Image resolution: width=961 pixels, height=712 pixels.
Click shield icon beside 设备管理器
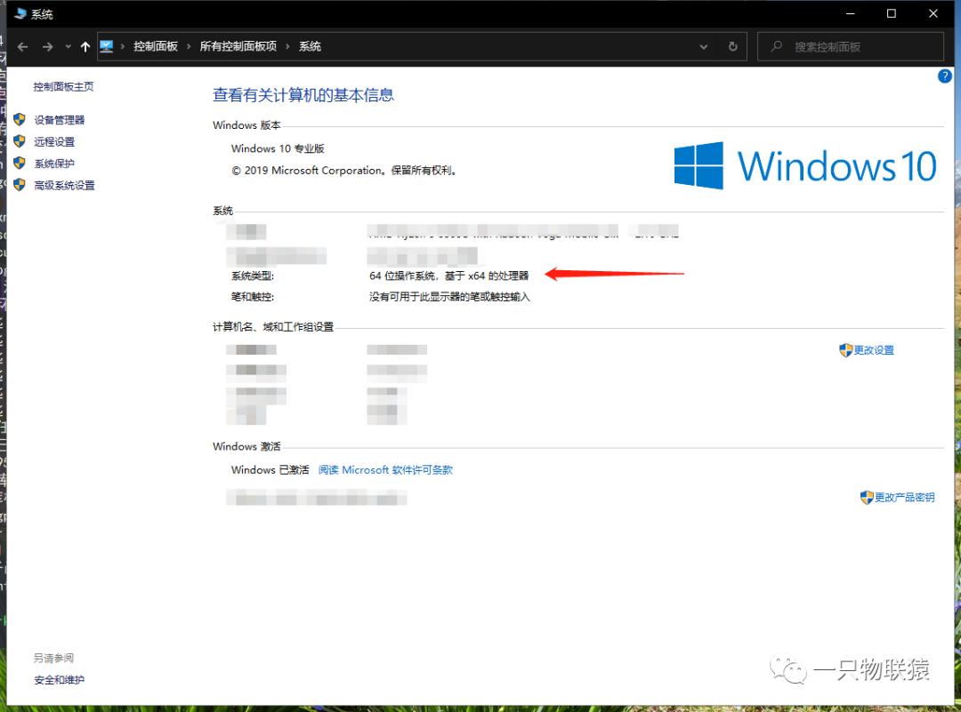coord(20,119)
